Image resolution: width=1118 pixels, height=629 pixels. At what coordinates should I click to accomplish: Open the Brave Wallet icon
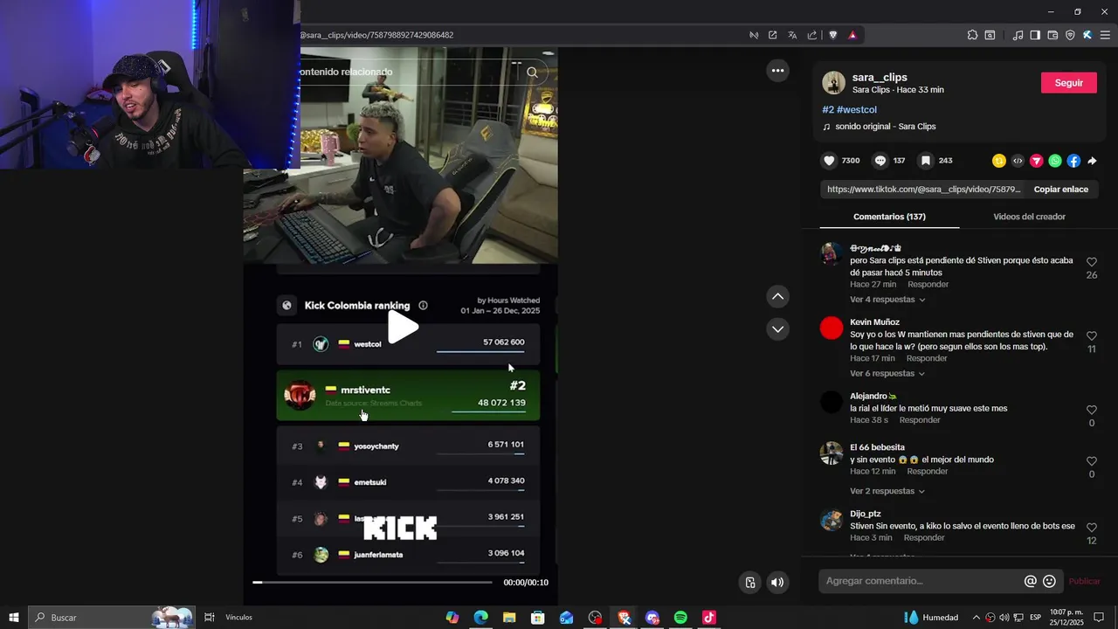[x=1052, y=35]
